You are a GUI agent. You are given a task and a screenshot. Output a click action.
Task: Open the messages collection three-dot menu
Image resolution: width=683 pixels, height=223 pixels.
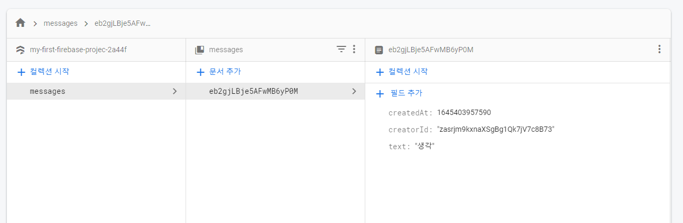click(x=354, y=49)
